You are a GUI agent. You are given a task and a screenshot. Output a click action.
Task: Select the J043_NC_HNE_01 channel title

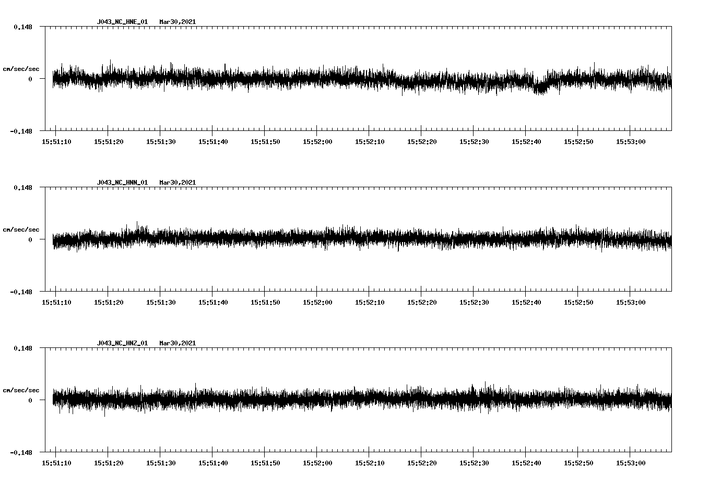click(122, 22)
